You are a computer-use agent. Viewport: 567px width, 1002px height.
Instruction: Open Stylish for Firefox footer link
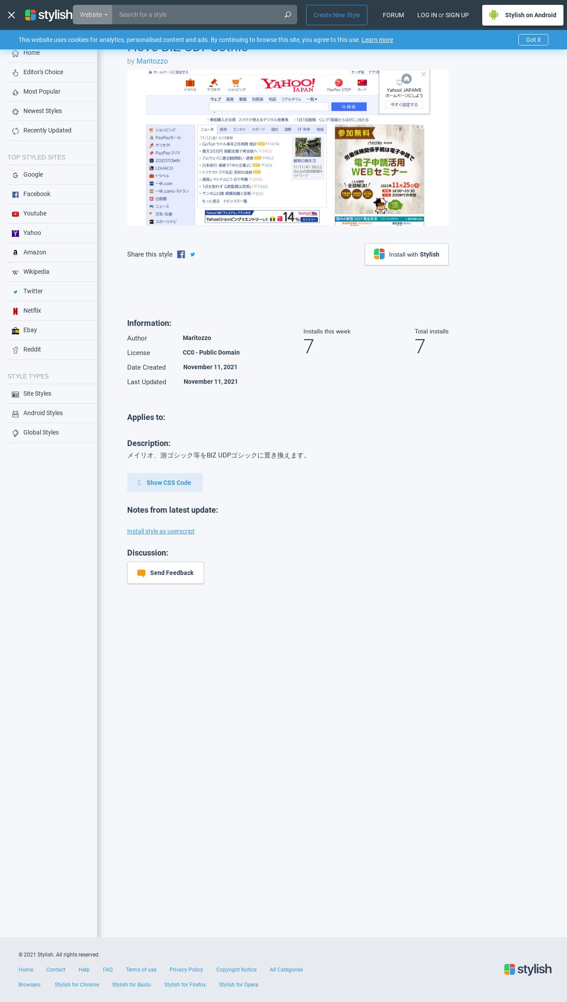click(185, 985)
